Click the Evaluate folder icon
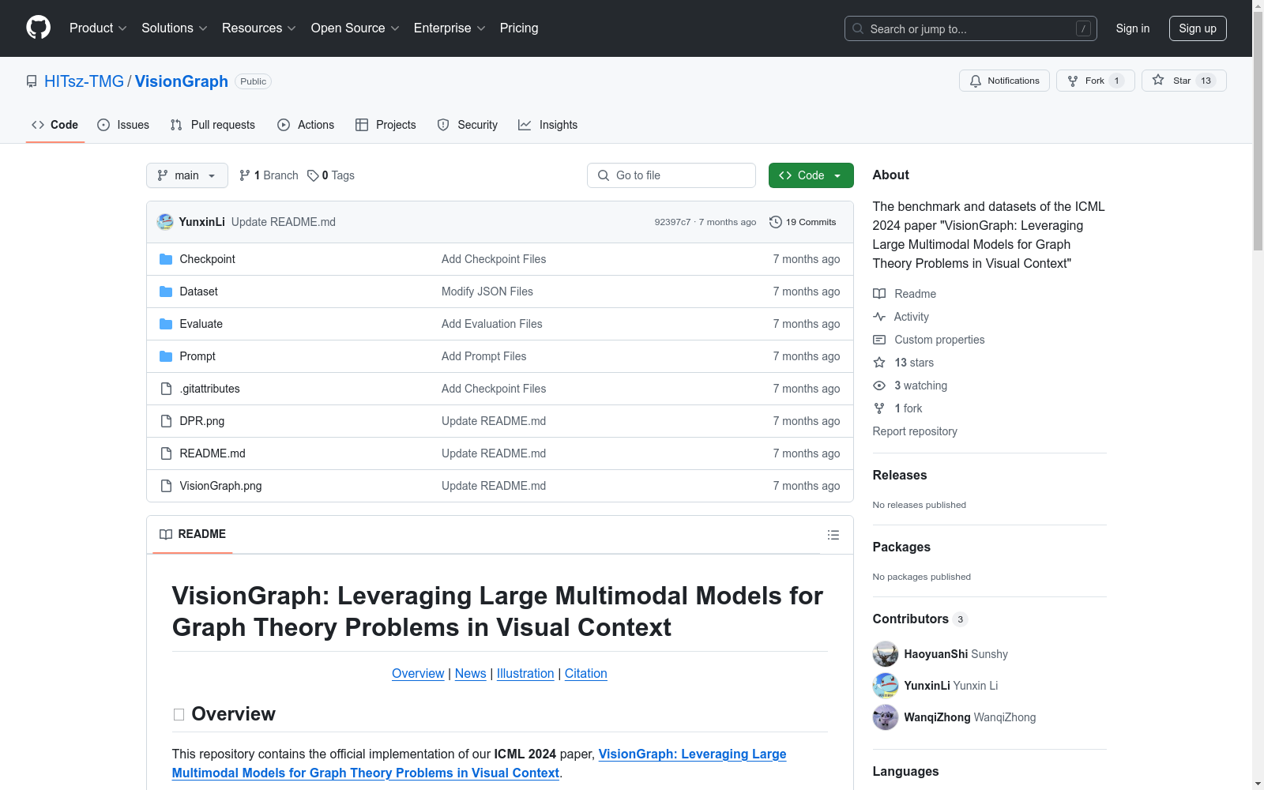Screen dimensions: 1264x790 (x=166, y=324)
